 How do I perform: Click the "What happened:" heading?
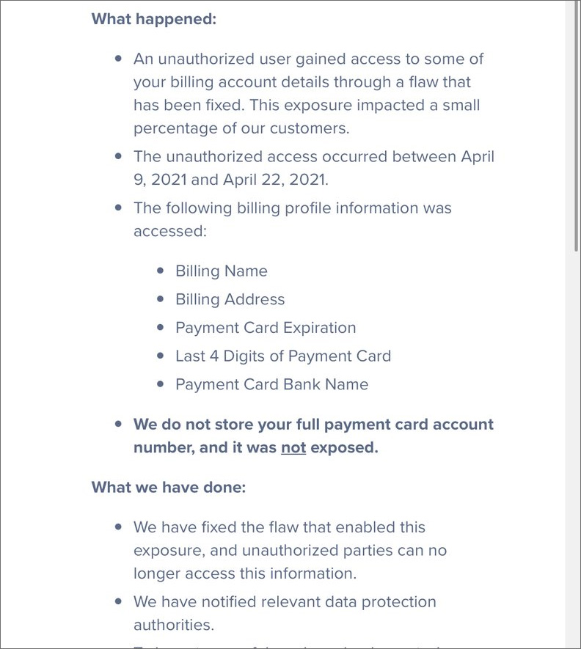153,19
